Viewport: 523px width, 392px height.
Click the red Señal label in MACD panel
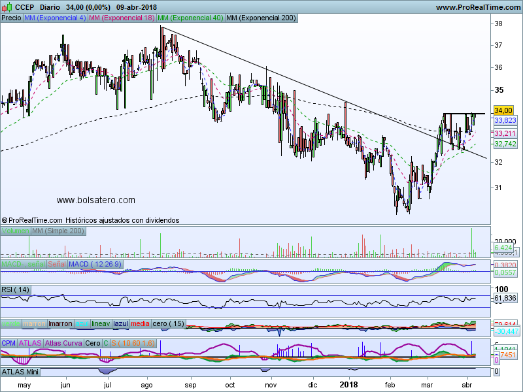coord(57,263)
